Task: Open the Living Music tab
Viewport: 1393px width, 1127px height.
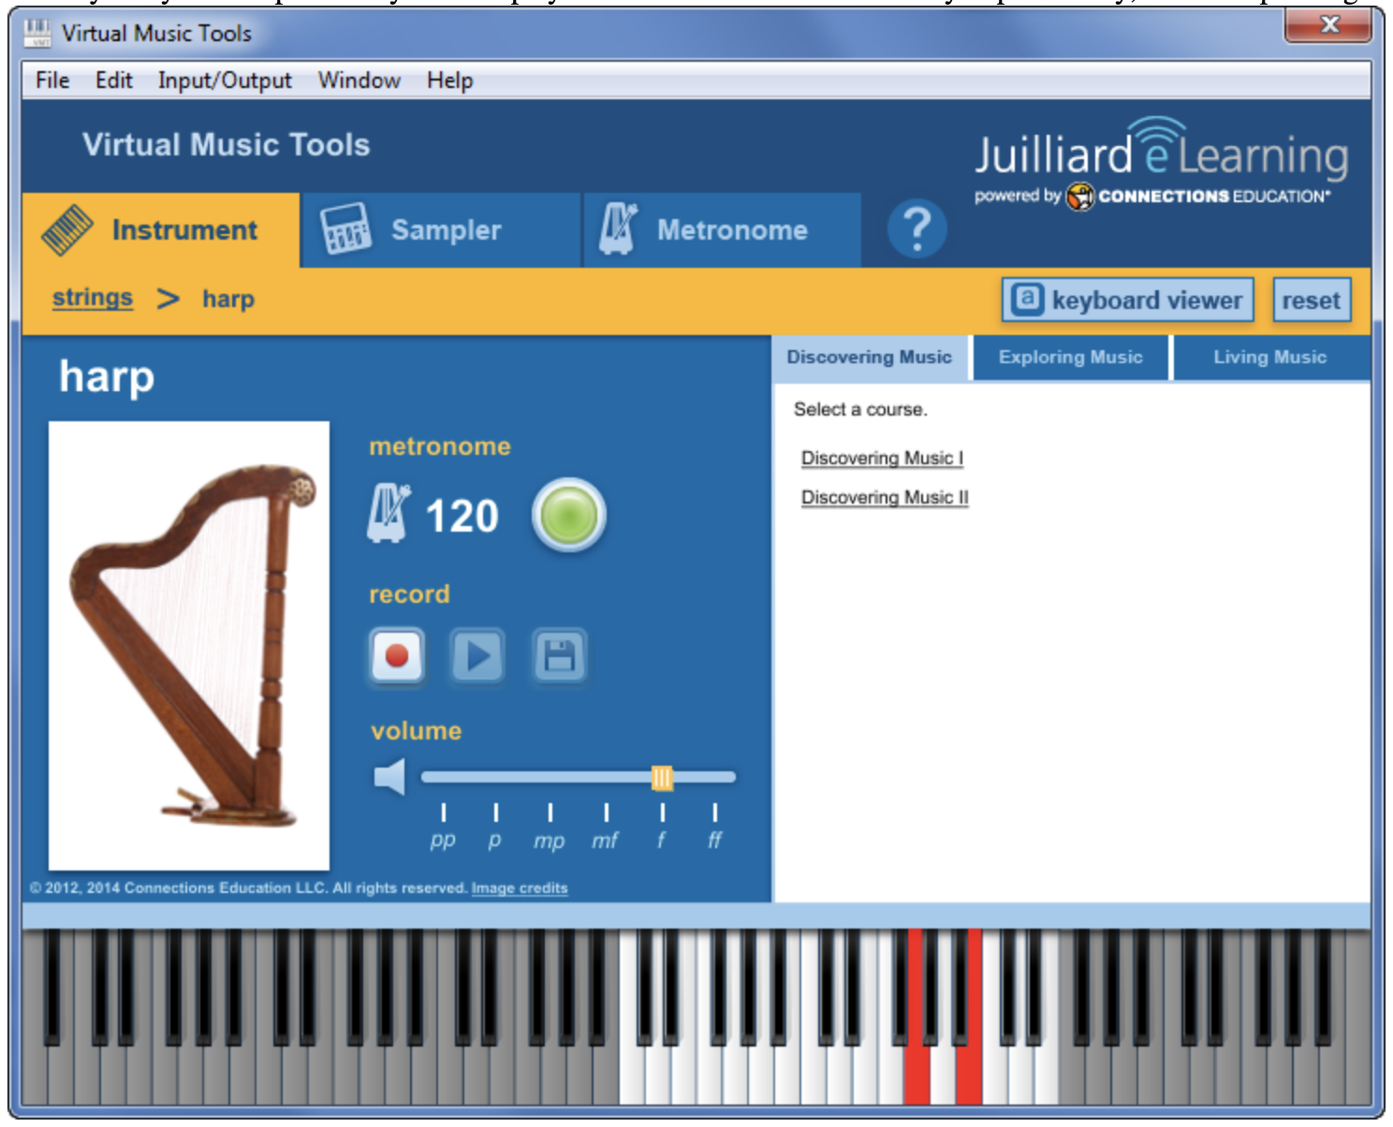Action: [1269, 358]
